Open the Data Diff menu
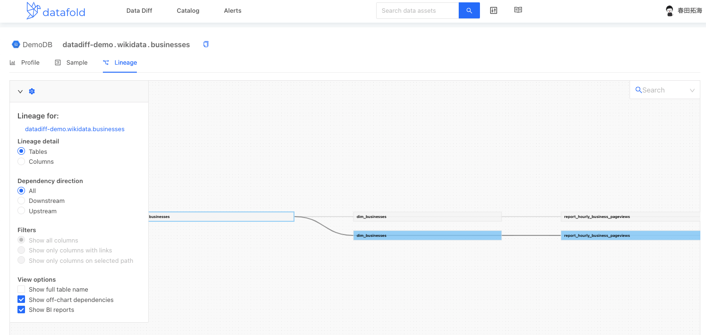Screen dimensions: 706x335 click(x=139, y=10)
